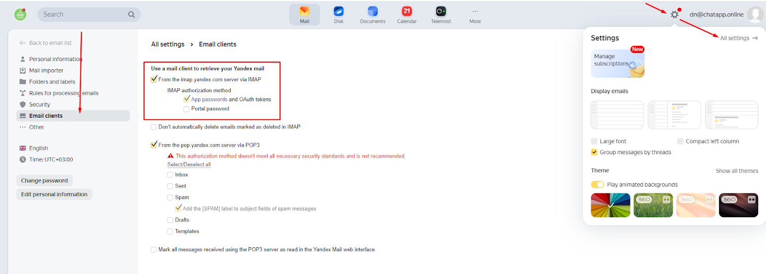Click the dn@chatapp.online account name
The height and width of the screenshot is (274, 766).
pyautogui.click(x=716, y=14)
